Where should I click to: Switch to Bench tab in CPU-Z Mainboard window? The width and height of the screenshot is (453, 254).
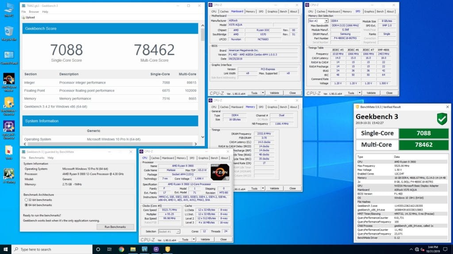point(284,11)
